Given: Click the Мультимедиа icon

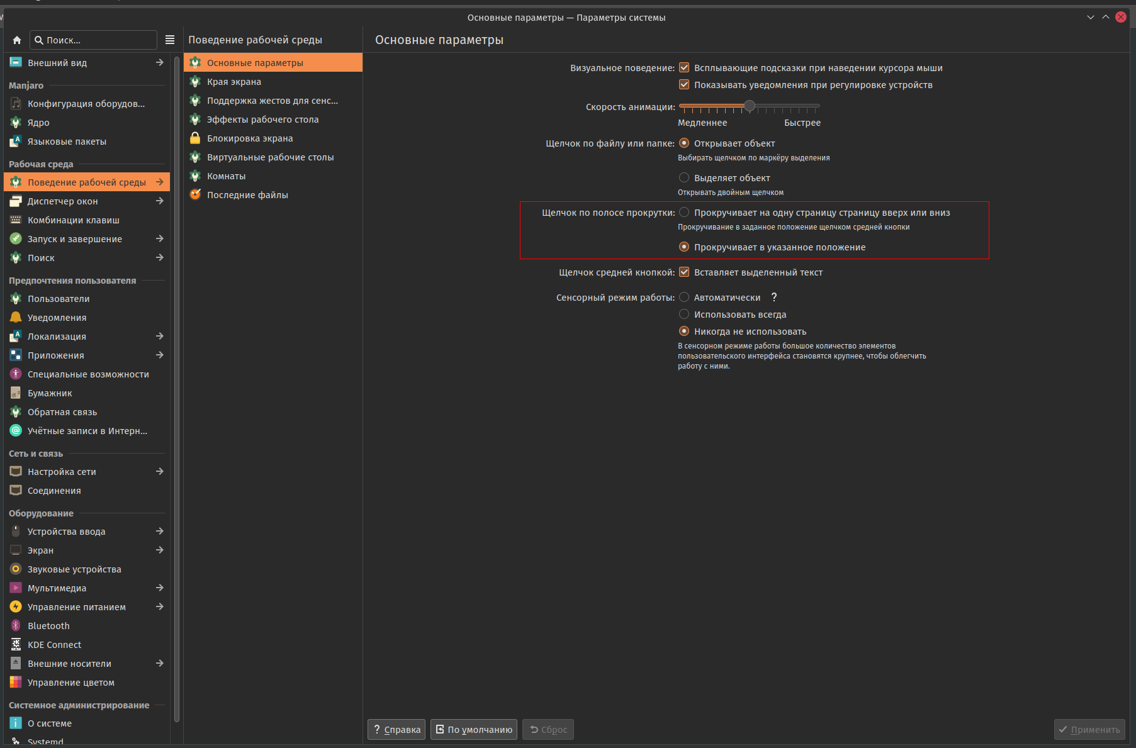Looking at the screenshot, I should (x=16, y=588).
